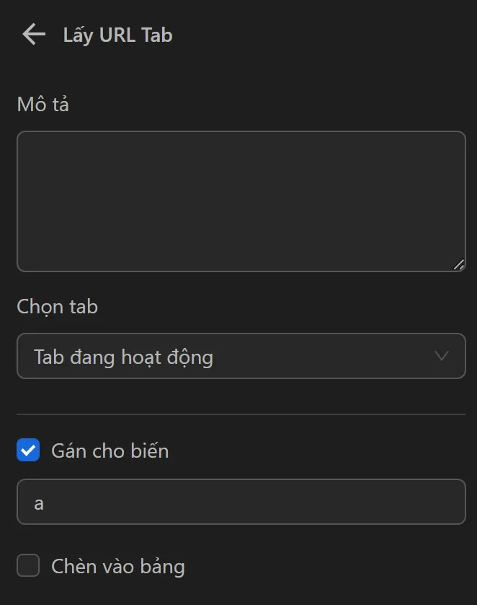The width and height of the screenshot is (477, 605).
Task: Open the Tab đang hoạt động dropdown
Action: (241, 356)
